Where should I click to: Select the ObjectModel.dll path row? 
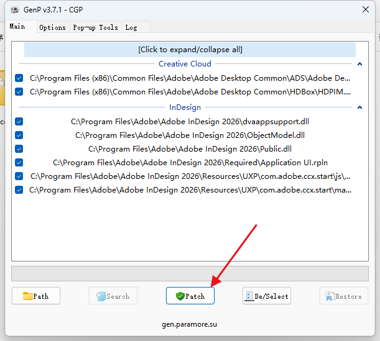tap(190, 135)
